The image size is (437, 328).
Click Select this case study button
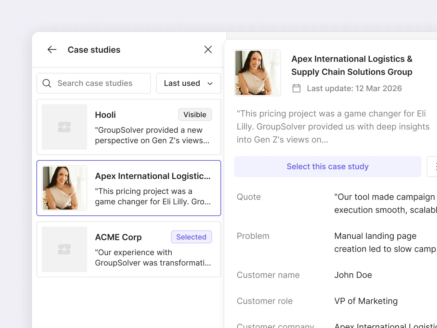coord(328,167)
